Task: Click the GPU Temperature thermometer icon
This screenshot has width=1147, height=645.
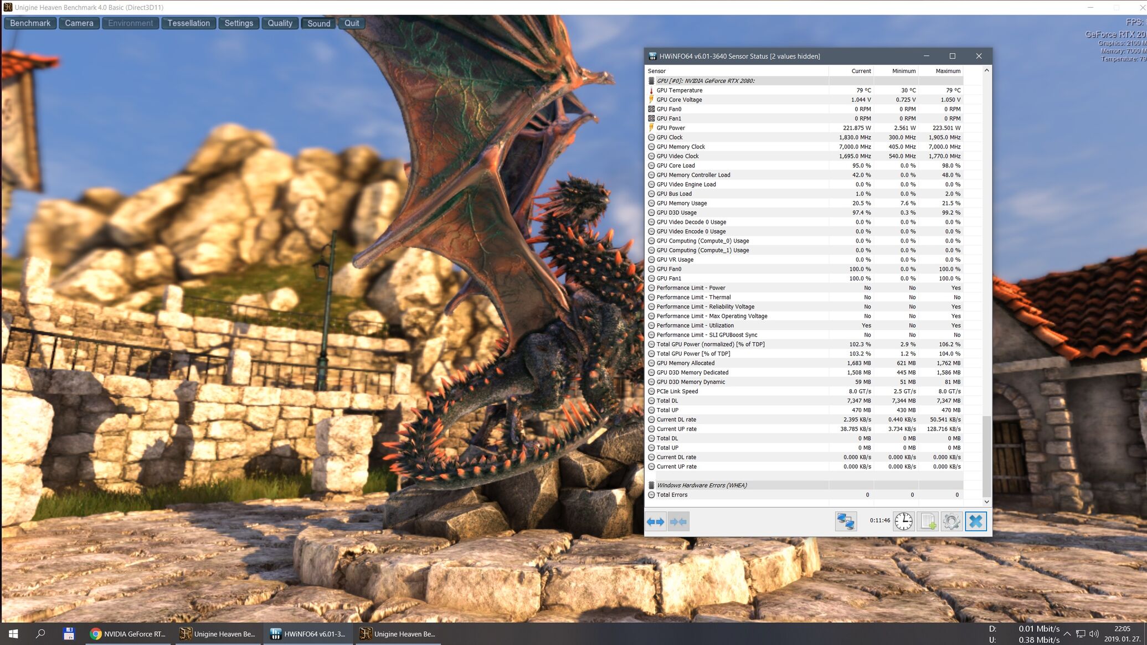Action: pos(651,90)
